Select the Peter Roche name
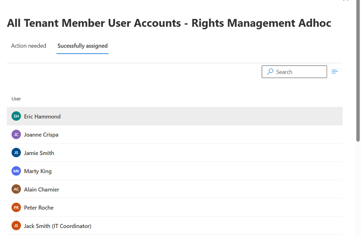Image resolution: width=361 pixels, height=237 pixels. click(39, 207)
